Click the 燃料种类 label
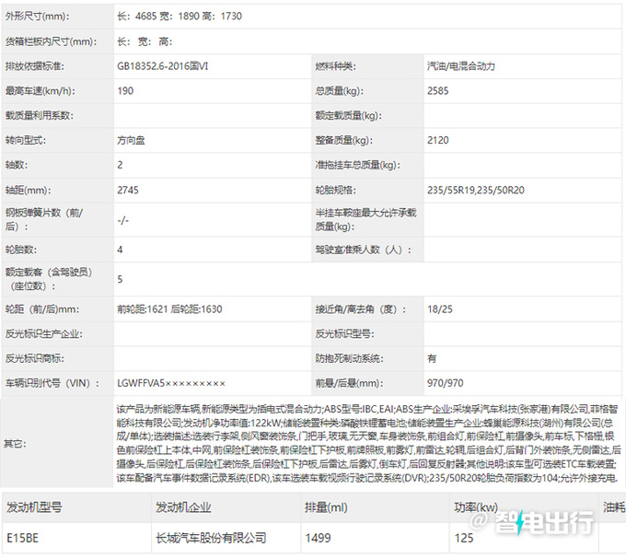The image size is (626, 558). (x=335, y=67)
